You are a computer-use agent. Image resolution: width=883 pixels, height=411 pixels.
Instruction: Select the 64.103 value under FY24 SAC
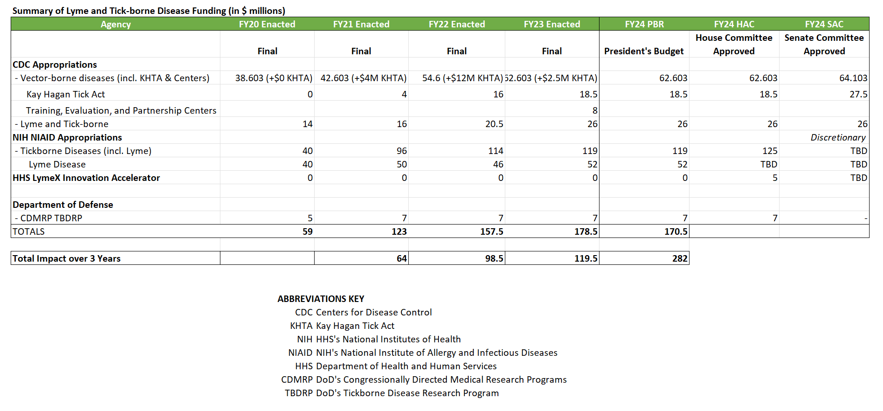point(853,78)
